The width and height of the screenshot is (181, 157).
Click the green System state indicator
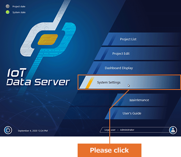click(7, 12)
